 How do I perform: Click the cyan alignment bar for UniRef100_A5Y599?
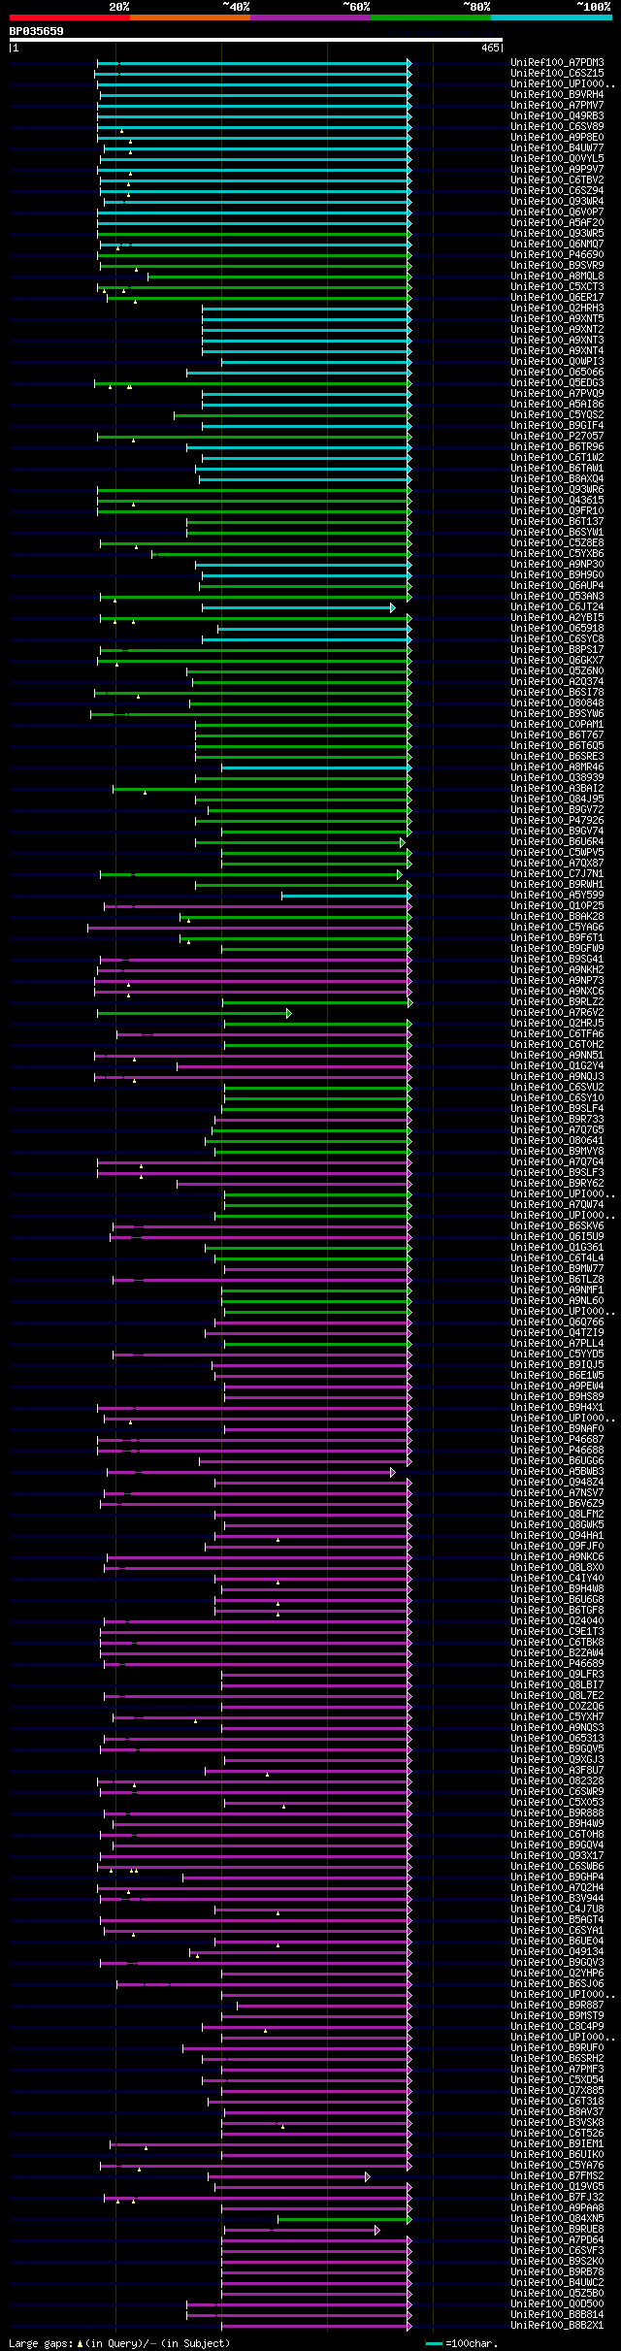coord(346,896)
